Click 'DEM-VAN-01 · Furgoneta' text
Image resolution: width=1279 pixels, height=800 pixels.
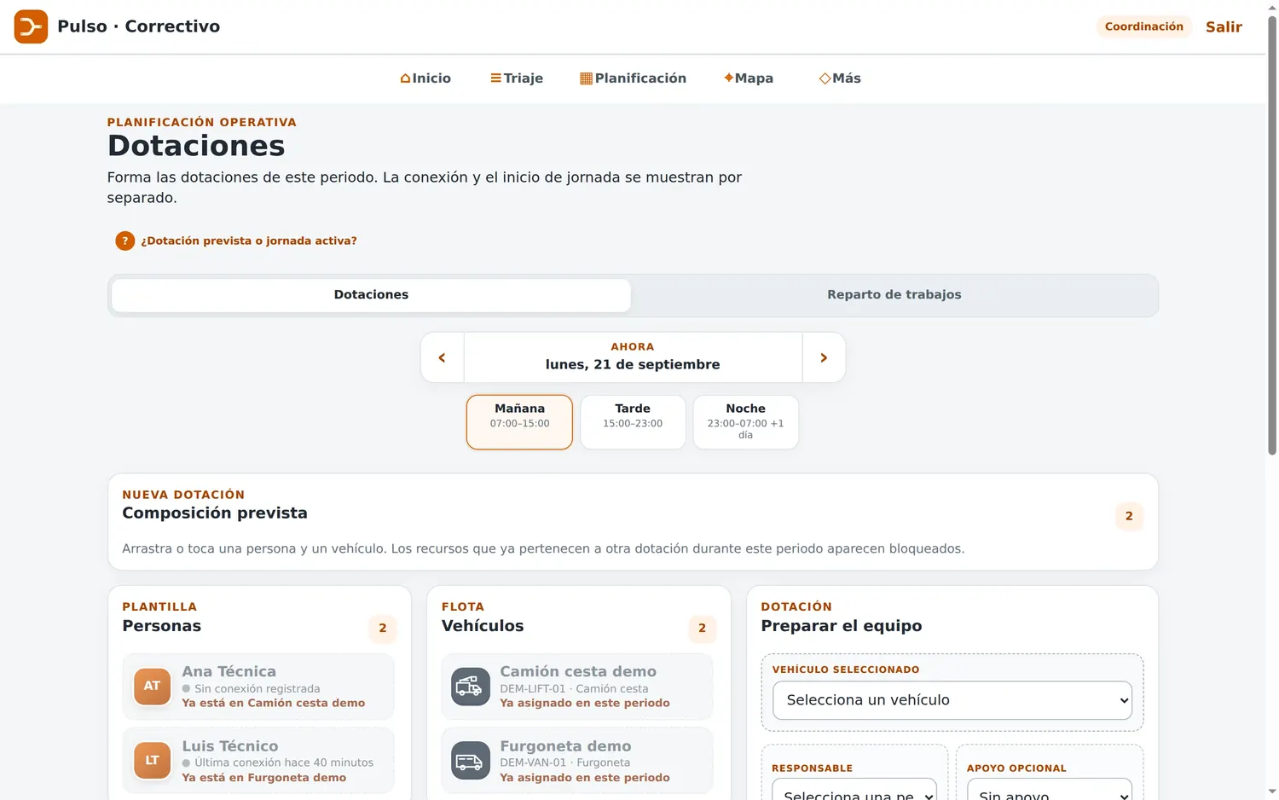564,763
